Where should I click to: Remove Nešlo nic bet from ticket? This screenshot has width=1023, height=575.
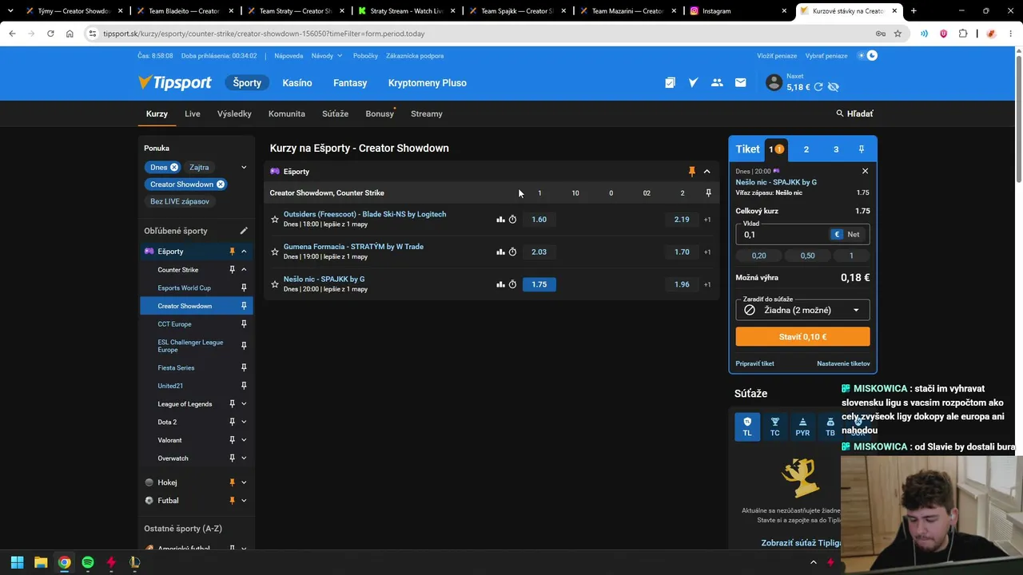[x=865, y=171]
